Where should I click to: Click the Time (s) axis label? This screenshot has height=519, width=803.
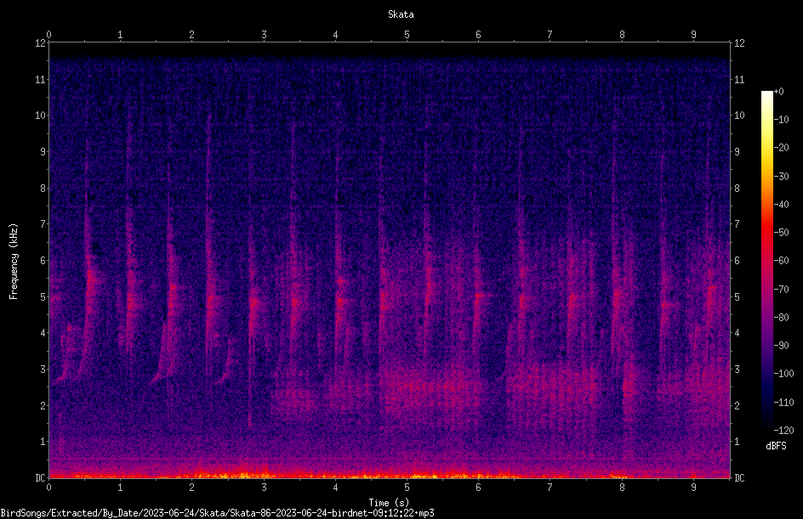[389, 503]
